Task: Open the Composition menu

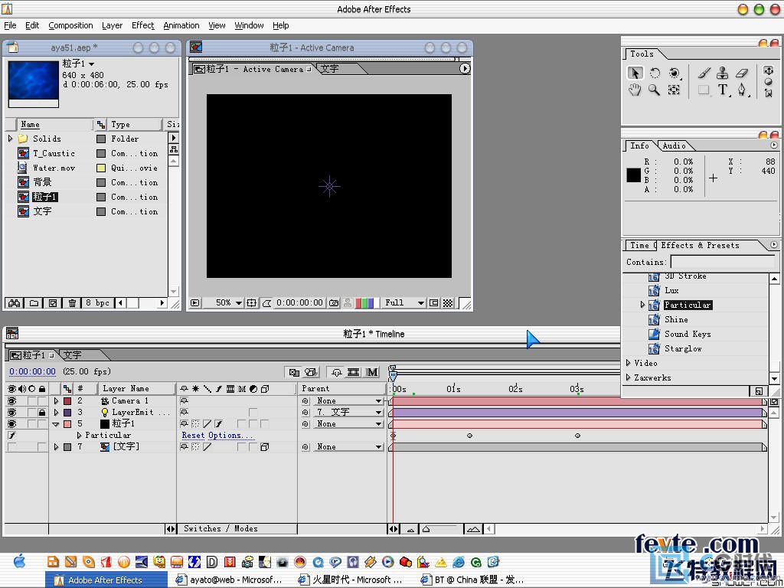Action: pyautogui.click(x=70, y=25)
